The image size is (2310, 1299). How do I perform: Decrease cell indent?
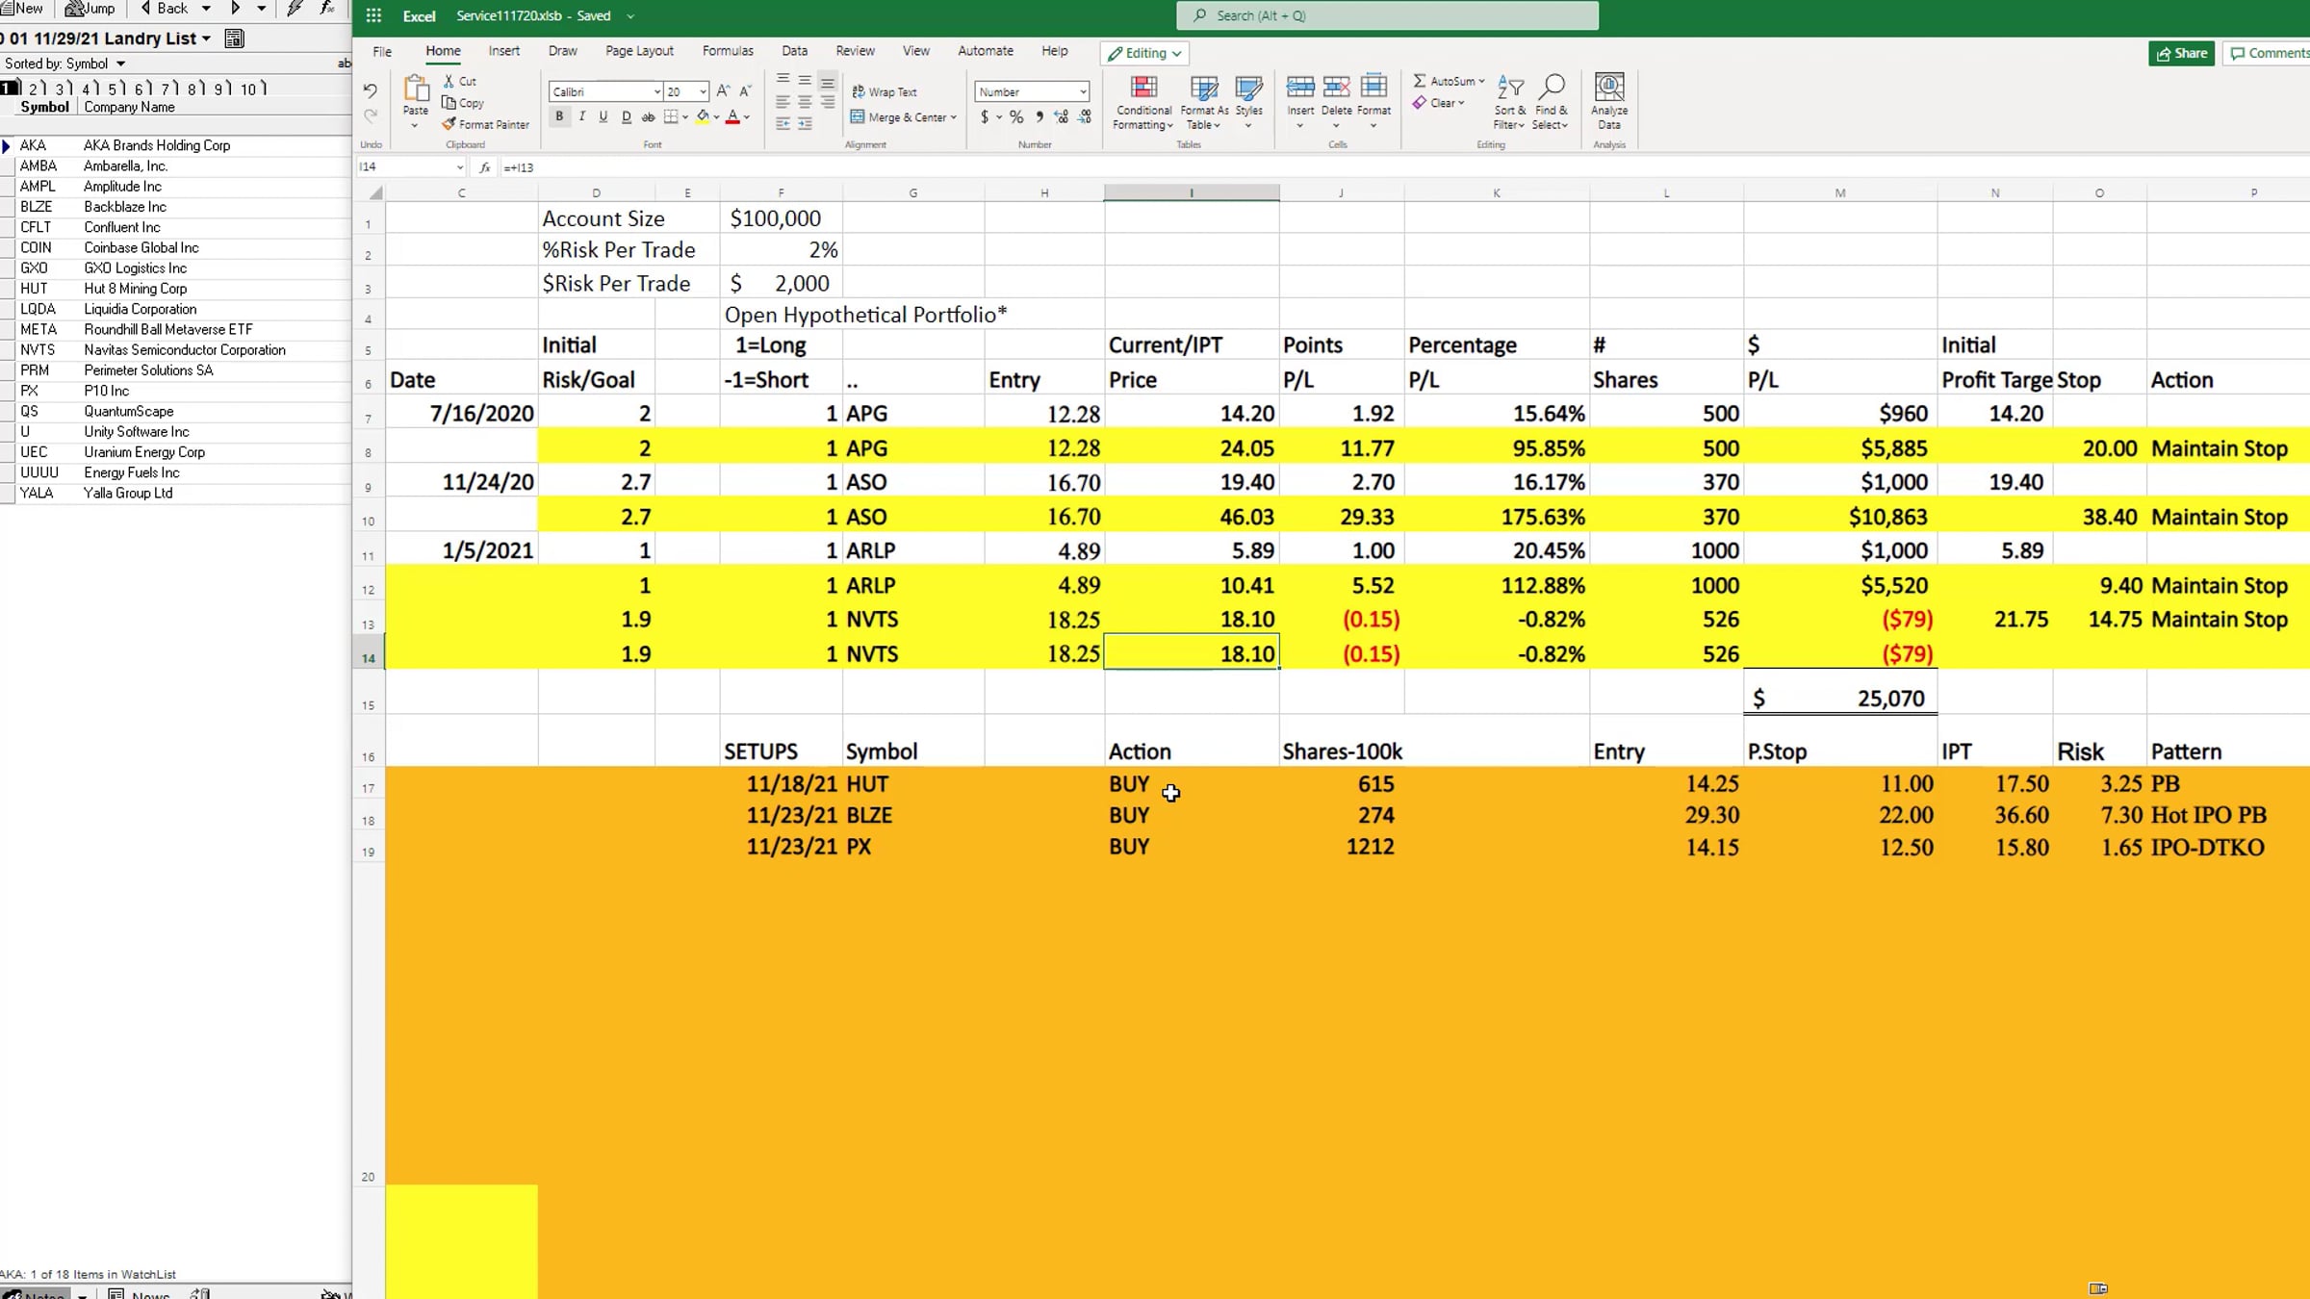pos(783,124)
